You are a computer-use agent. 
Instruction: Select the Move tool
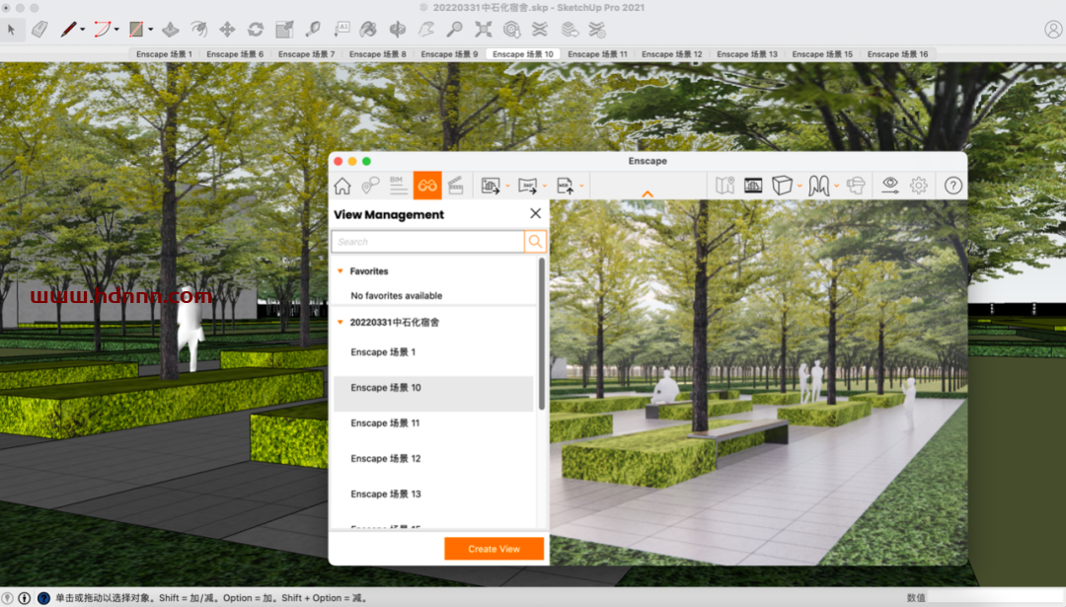coord(227,30)
